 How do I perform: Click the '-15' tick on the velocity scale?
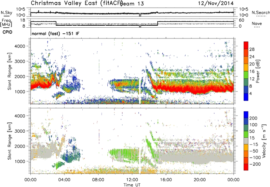(254, 144)
